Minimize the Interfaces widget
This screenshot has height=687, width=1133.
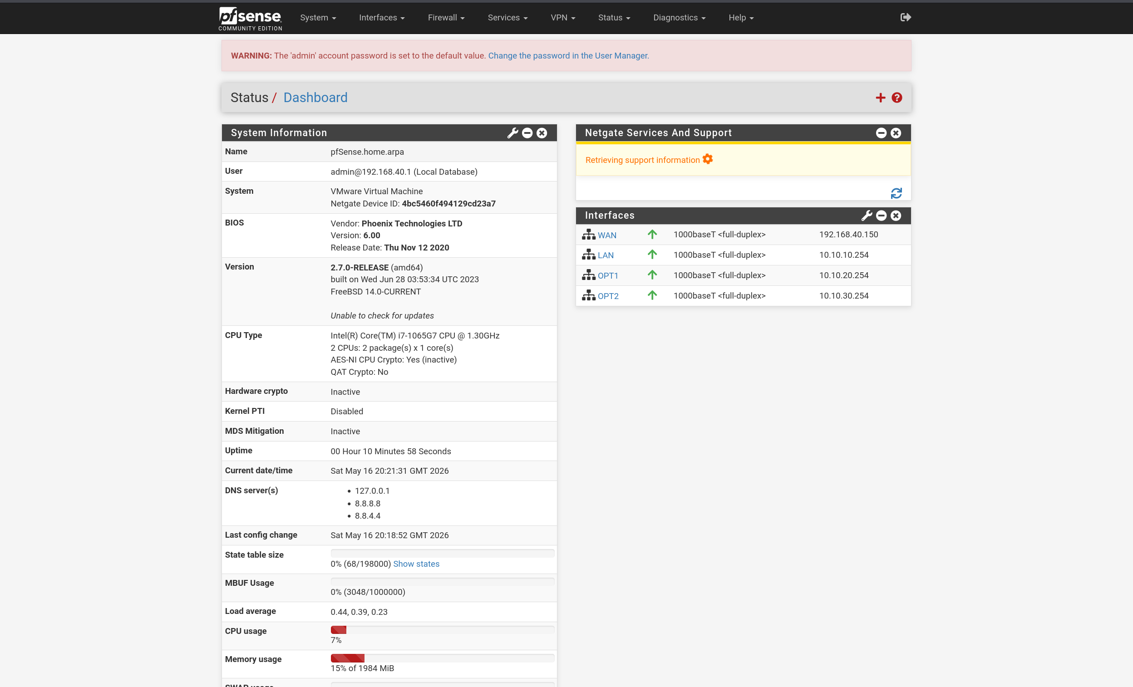881,216
